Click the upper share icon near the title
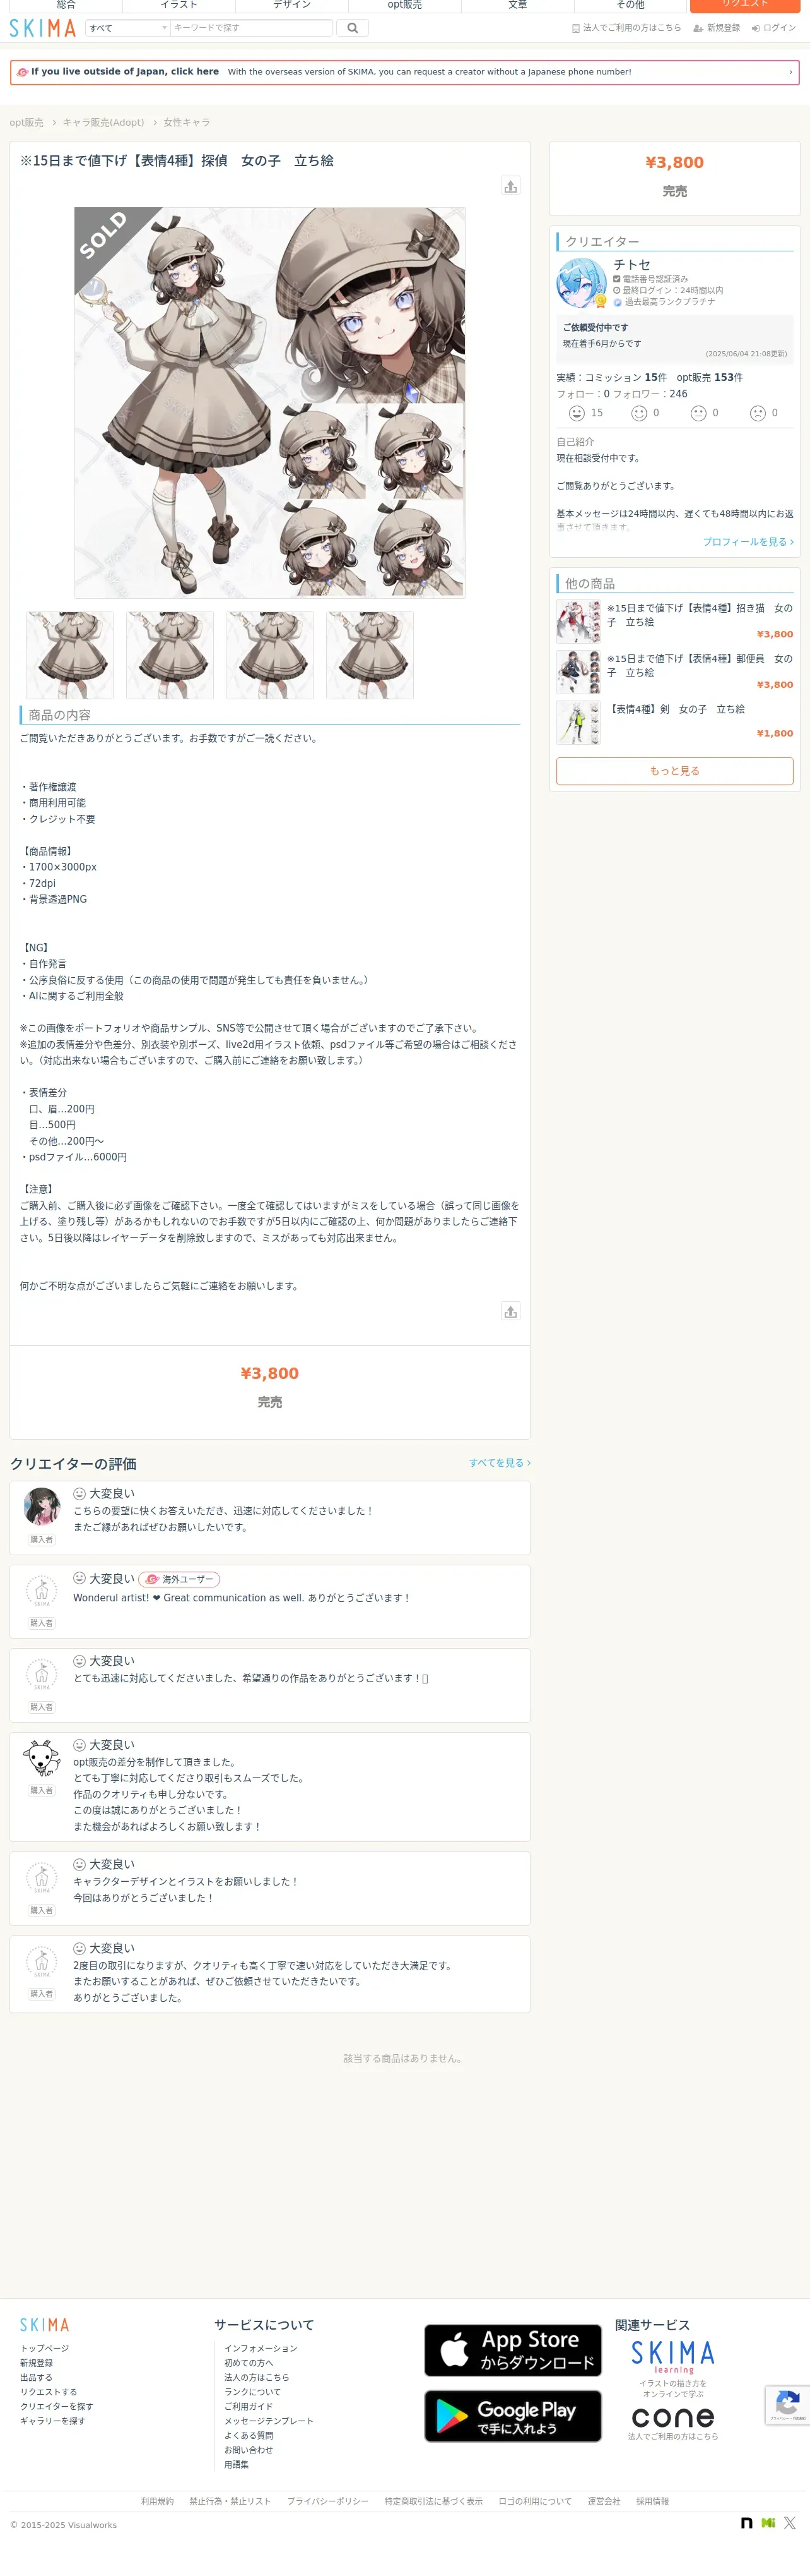Screen dimensions: 810x2576 [x=510, y=186]
